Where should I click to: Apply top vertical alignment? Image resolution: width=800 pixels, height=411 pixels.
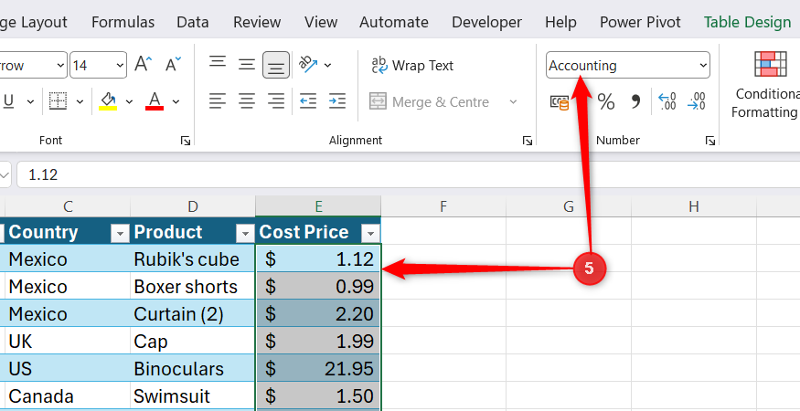[x=218, y=64]
